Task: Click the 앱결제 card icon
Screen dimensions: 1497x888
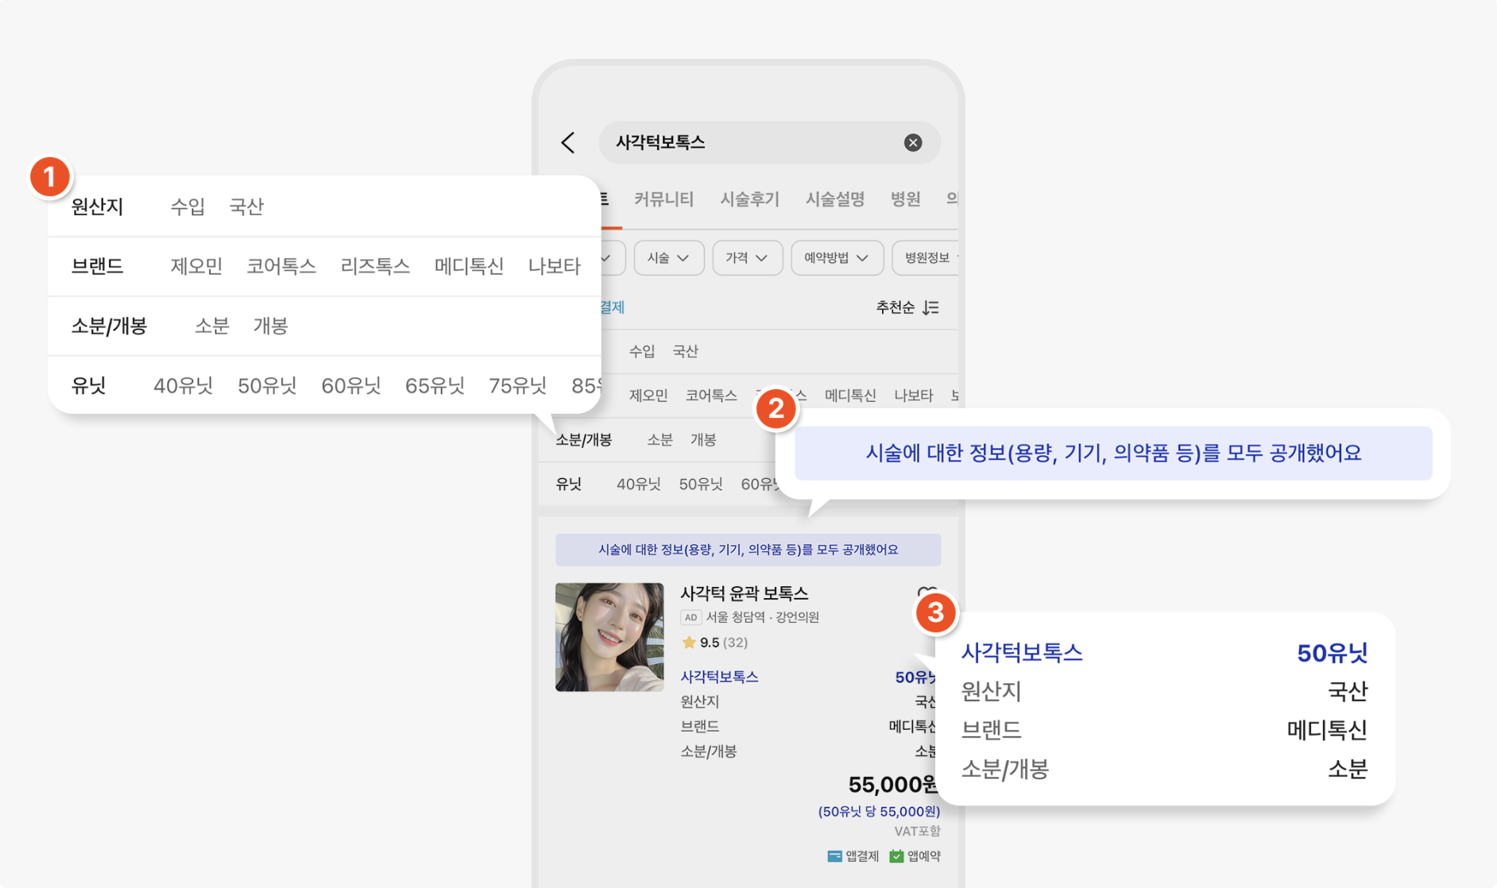Action: tap(834, 856)
